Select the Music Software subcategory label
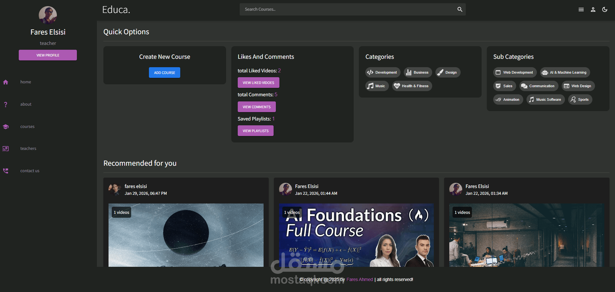The image size is (615, 292). 548,99
